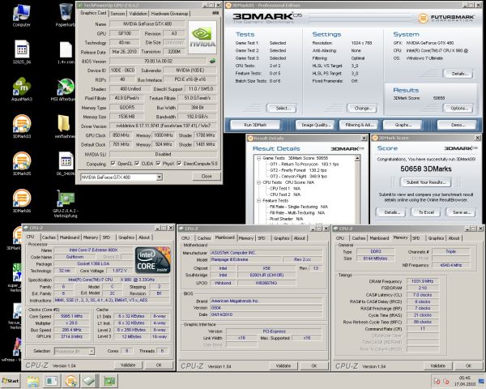
Task: Click the Result Details scrollbar up arrow
Action: (357, 158)
